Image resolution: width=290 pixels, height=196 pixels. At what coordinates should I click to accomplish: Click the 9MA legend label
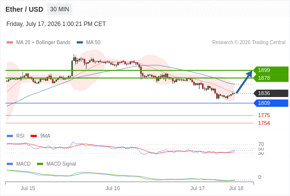(x=45, y=136)
